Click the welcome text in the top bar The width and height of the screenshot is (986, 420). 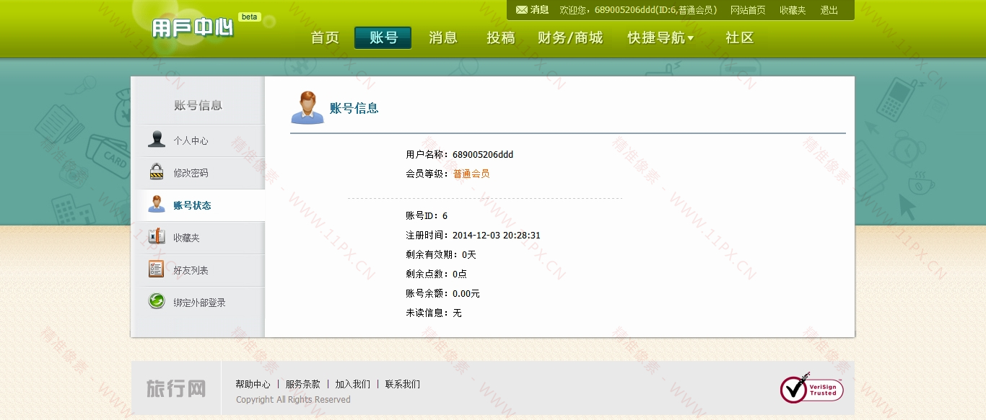coord(639,10)
